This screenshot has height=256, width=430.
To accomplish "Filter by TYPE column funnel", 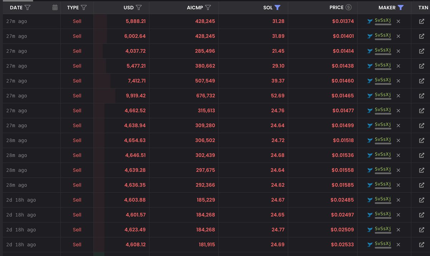I will coord(84,8).
